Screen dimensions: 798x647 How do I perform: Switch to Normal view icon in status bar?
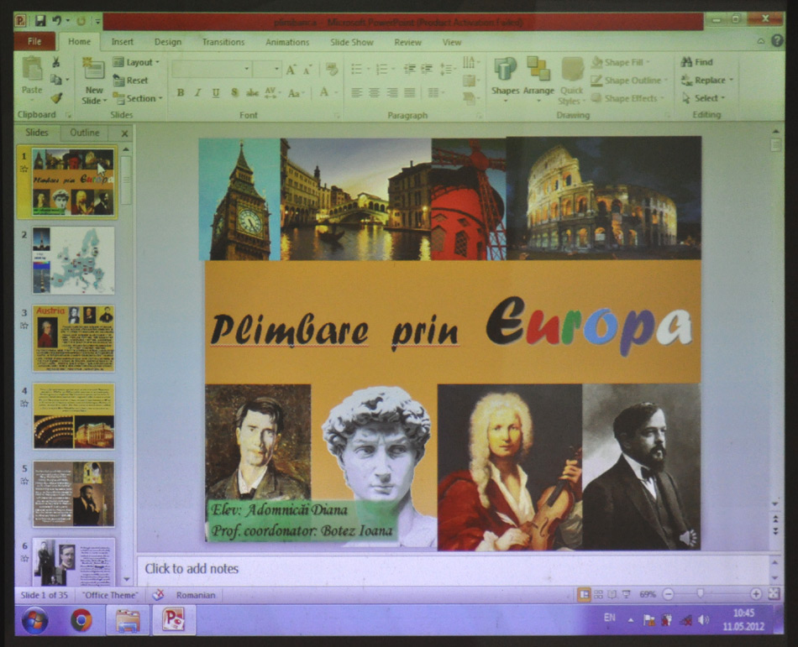[585, 594]
